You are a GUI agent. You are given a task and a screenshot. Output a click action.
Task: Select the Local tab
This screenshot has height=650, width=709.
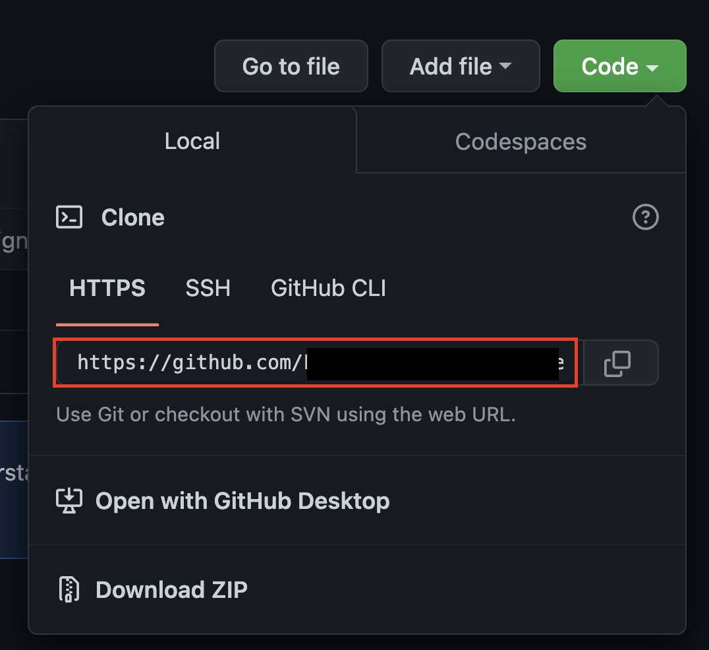click(x=192, y=140)
